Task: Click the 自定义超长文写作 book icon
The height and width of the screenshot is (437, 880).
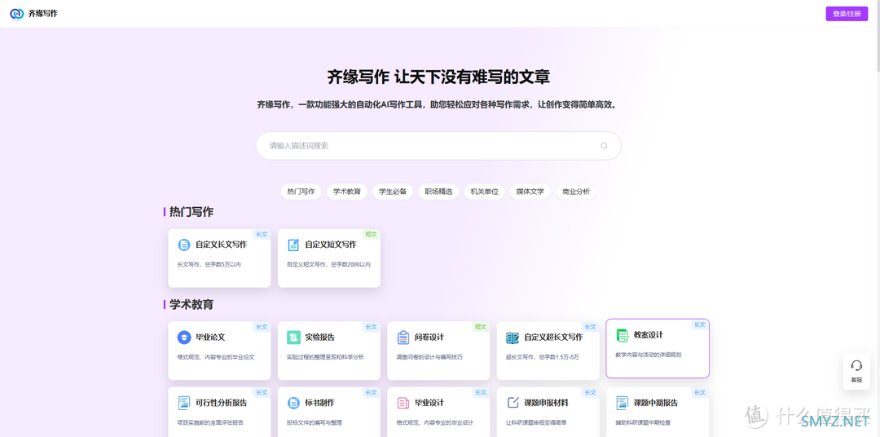Action: pos(513,338)
